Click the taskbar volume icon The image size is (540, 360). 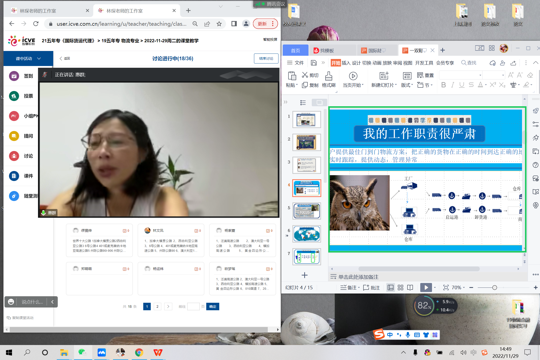[463, 352]
